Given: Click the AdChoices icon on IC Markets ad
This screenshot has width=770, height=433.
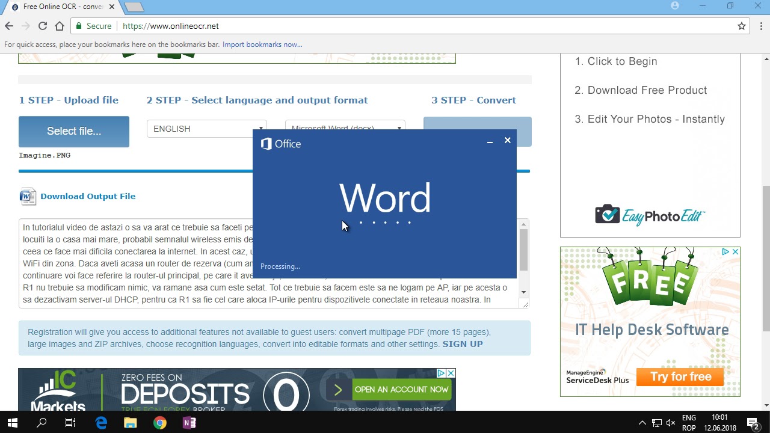Looking at the screenshot, I should pos(441,373).
